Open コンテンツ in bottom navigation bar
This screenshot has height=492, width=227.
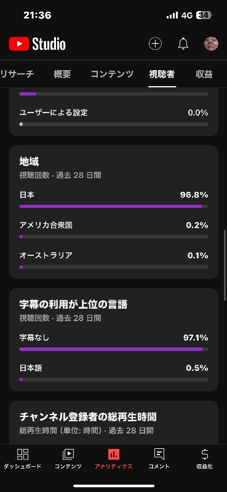tap(68, 459)
